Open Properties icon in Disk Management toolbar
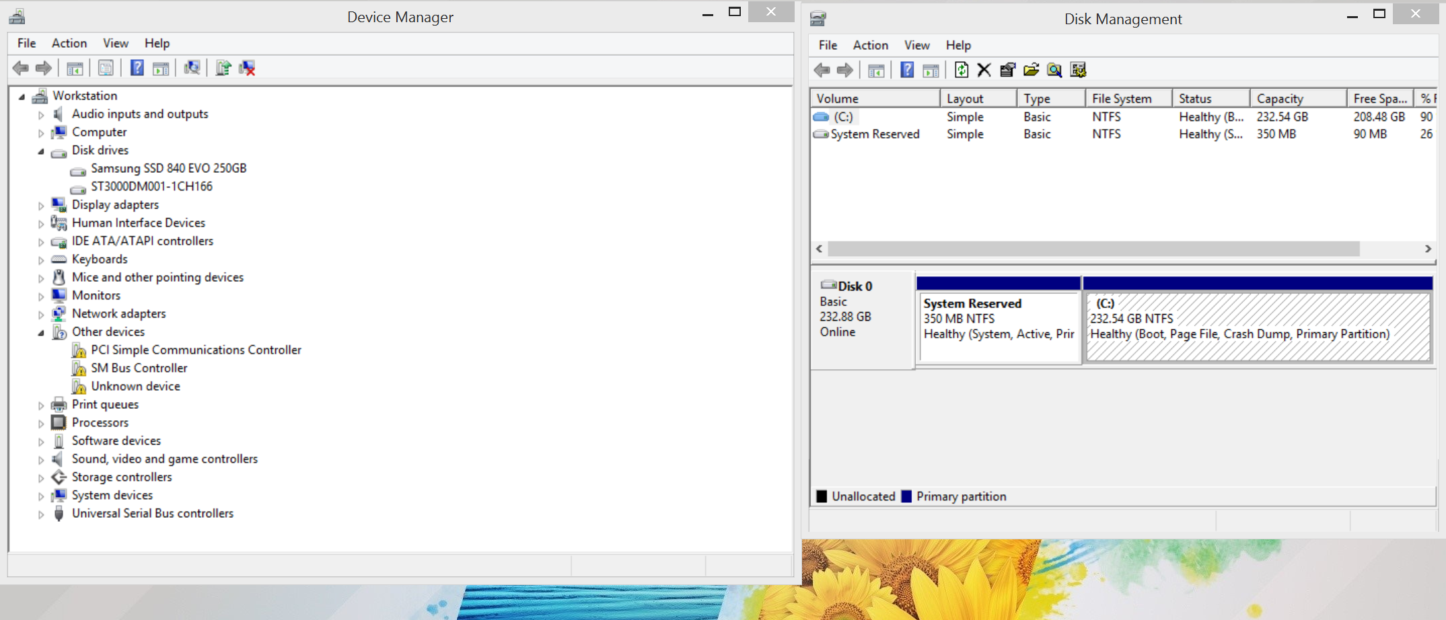This screenshot has width=1446, height=620. coord(1007,70)
